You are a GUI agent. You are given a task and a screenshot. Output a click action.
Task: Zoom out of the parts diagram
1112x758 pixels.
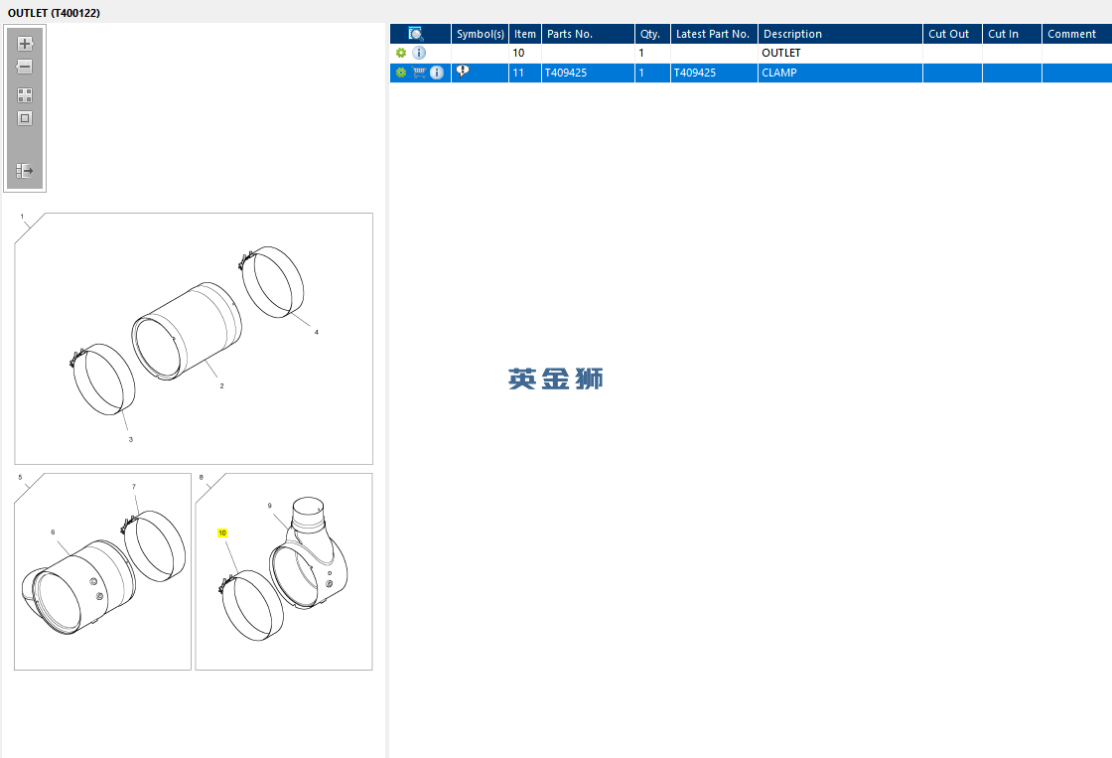[25, 67]
